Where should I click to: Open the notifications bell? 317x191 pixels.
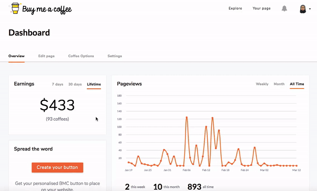click(x=284, y=9)
